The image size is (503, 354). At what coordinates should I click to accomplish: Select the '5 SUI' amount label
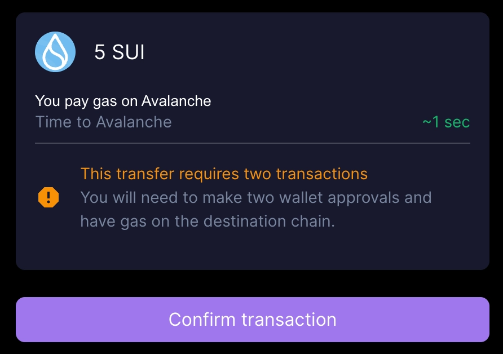click(120, 52)
